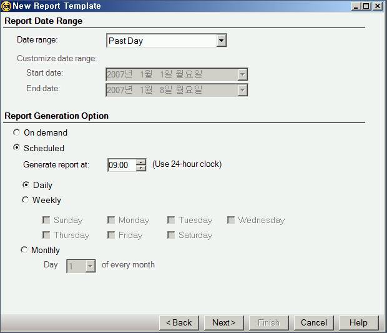Viewport: 387px width, 333px height.
Task: Click the 'Customize date range:' label
Action: (57, 59)
